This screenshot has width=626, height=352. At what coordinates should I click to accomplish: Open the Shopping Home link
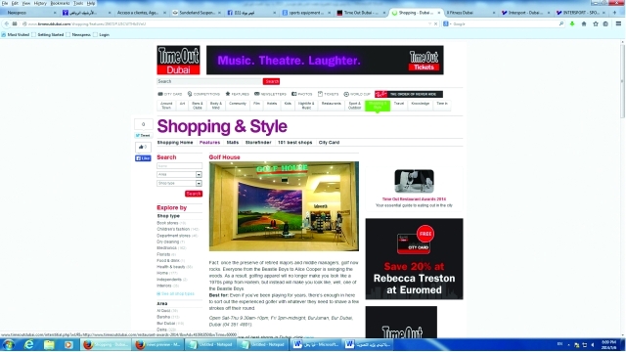click(x=175, y=143)
